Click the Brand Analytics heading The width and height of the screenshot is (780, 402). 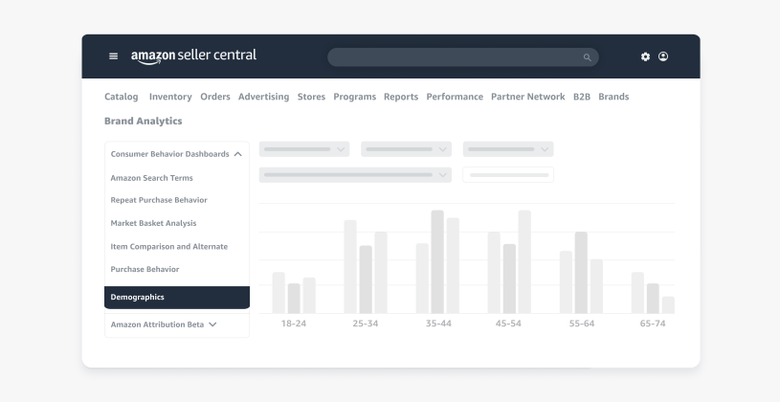[143, 121]
